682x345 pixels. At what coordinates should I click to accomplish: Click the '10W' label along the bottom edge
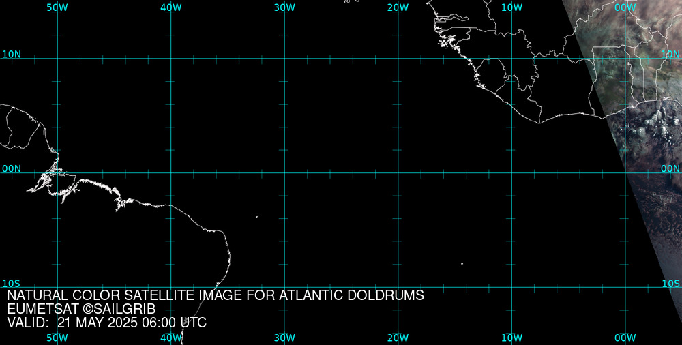tap(512, 337)
